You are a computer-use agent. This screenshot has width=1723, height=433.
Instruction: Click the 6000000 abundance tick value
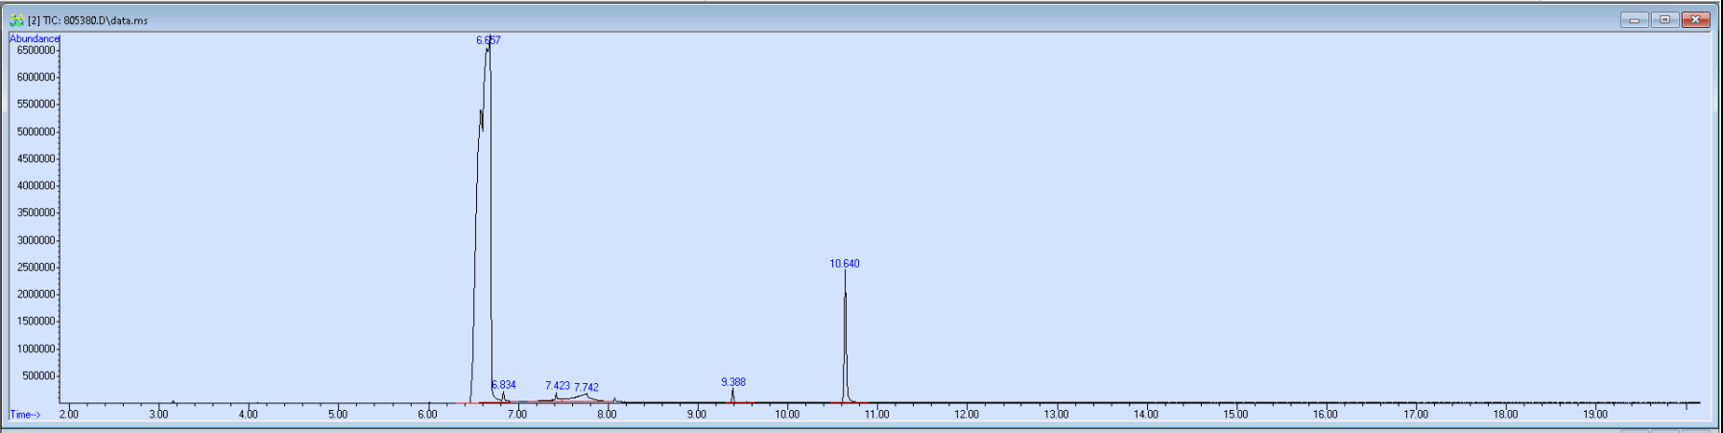pyautogui.click(x=36, y=77)
